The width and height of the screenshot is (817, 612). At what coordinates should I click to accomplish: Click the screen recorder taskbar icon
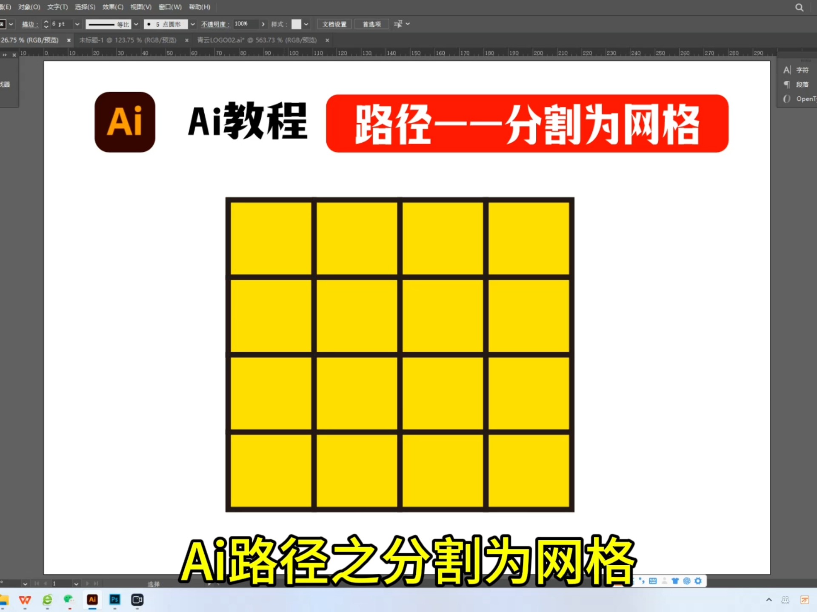137,600
